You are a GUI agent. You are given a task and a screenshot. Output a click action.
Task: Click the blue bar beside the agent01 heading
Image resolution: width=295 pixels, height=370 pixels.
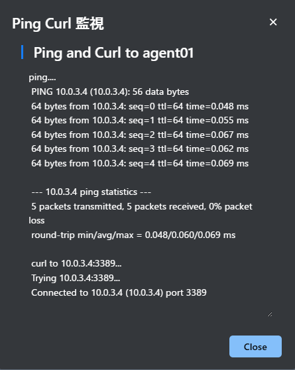22,52
